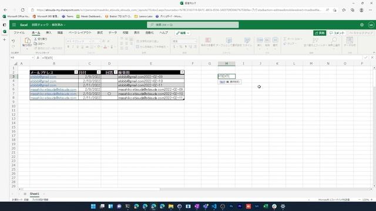
Task: Toggle Underline formatting
Action: coord(78,47)
